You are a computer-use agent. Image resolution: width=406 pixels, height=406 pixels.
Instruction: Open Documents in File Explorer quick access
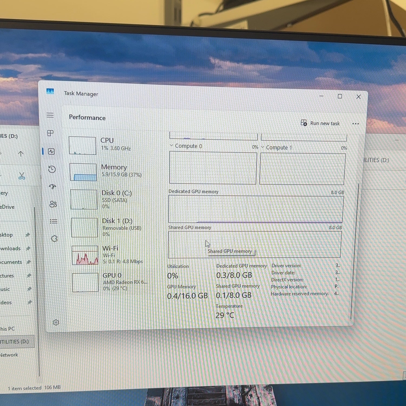pyautogui.click(x=11, y=262)
